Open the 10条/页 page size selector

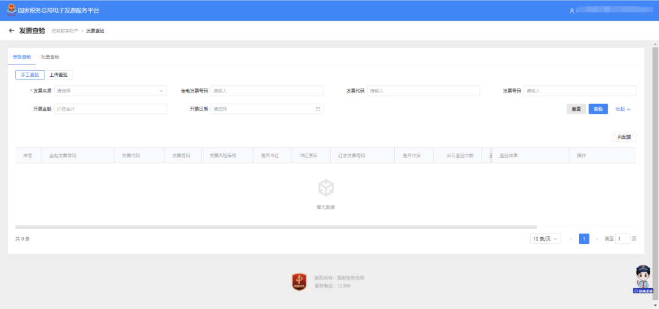click(546, 239)
